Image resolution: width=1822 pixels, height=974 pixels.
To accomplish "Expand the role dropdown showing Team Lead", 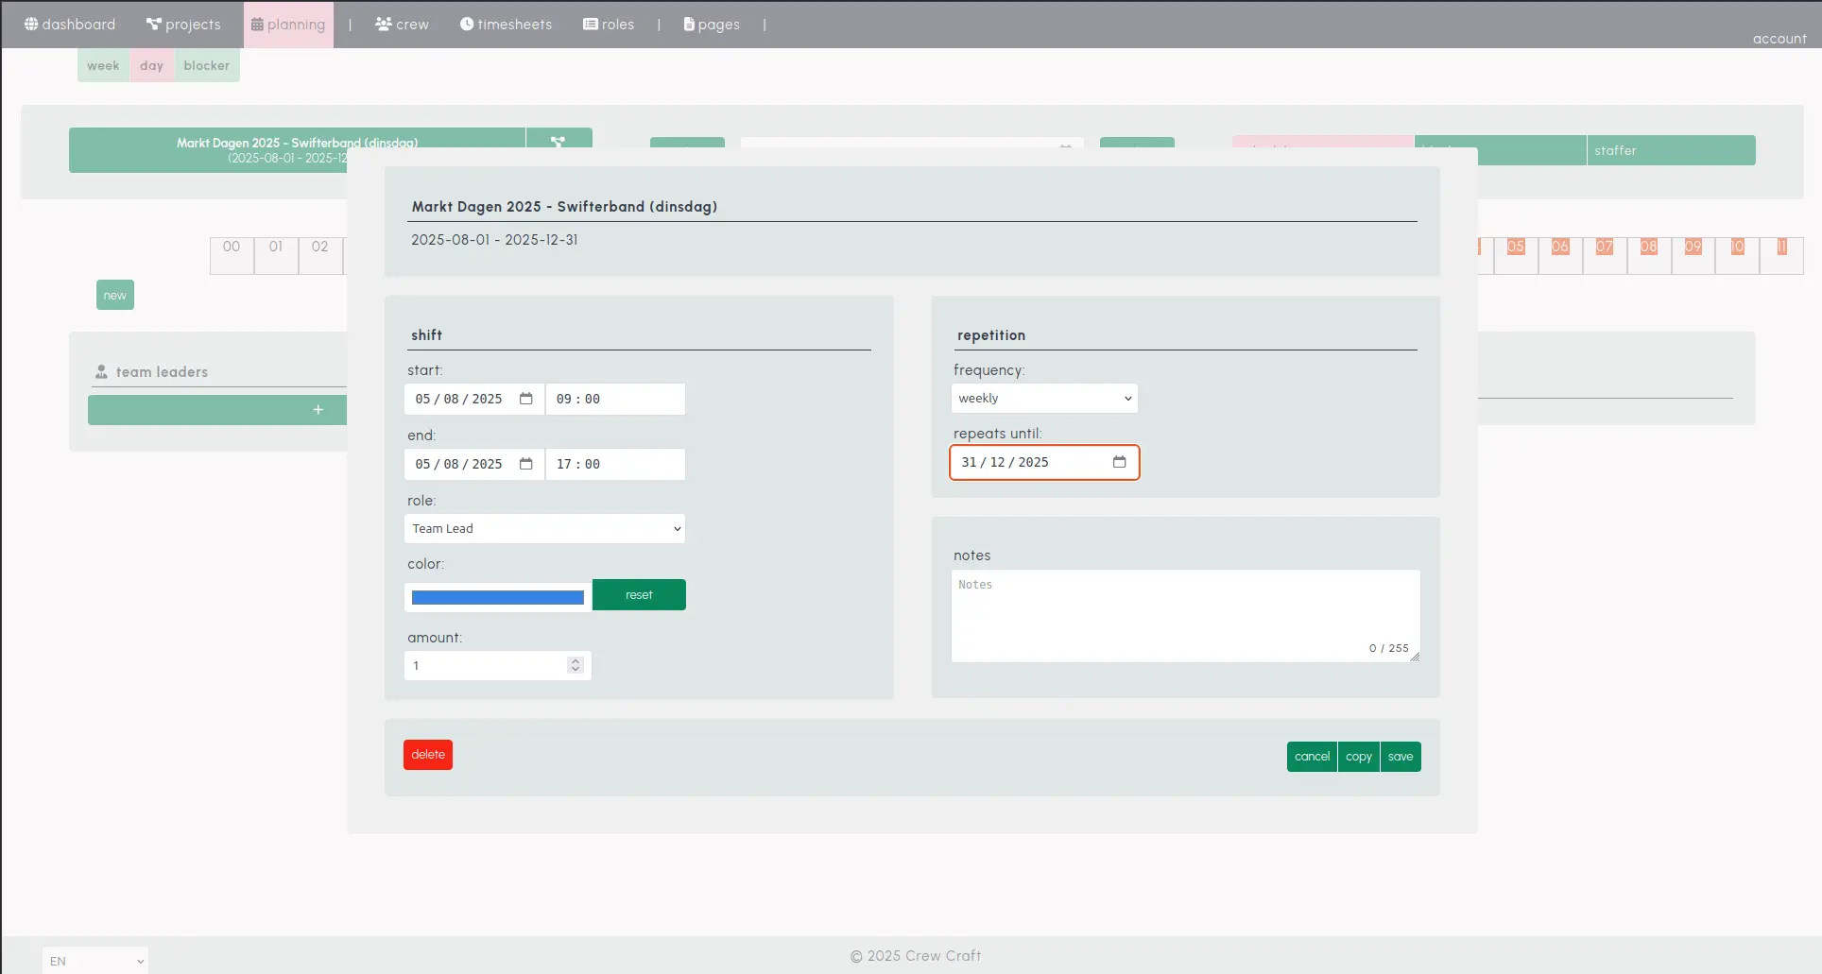I will point(544,529).
